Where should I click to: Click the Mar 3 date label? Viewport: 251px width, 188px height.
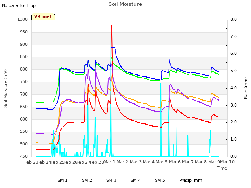tap(135, 162)
